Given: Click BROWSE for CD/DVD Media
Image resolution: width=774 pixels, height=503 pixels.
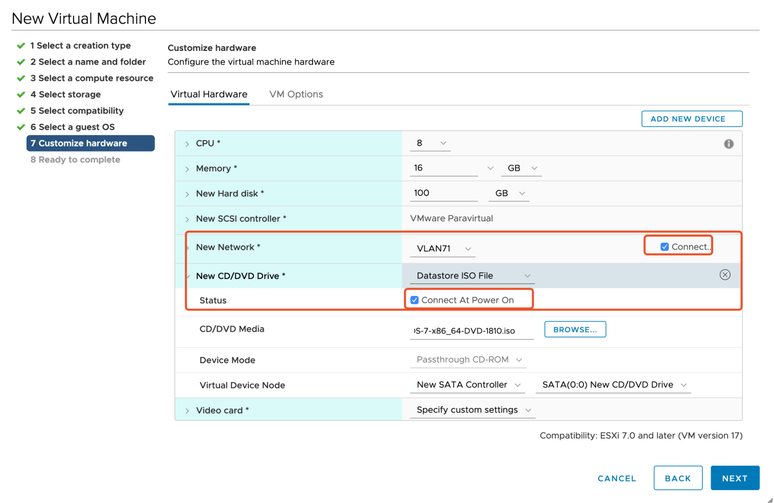Looking at the screenshot, I should pyautogui.click(x=575, y=329).
